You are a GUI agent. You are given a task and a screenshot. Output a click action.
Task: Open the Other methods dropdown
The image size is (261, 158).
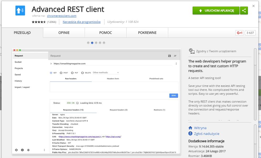[x=106, y=73]
